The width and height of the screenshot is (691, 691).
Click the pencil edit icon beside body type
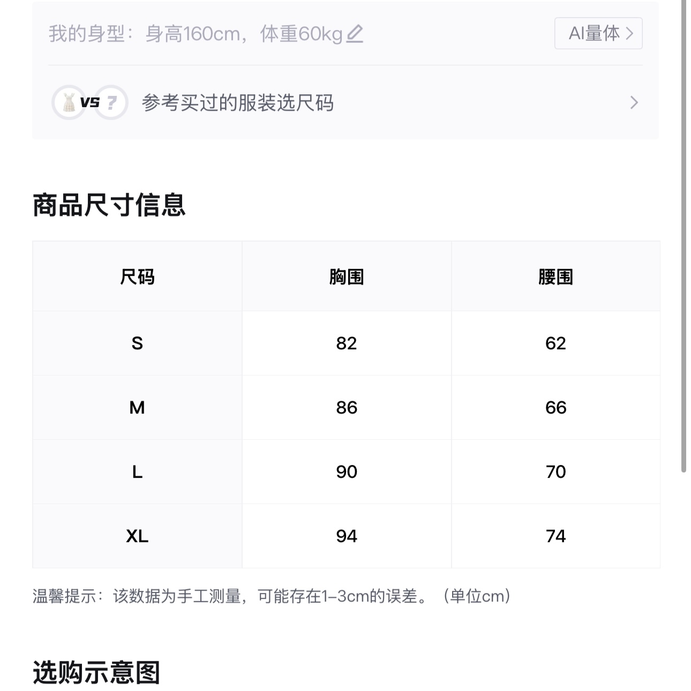click(355, 34)
